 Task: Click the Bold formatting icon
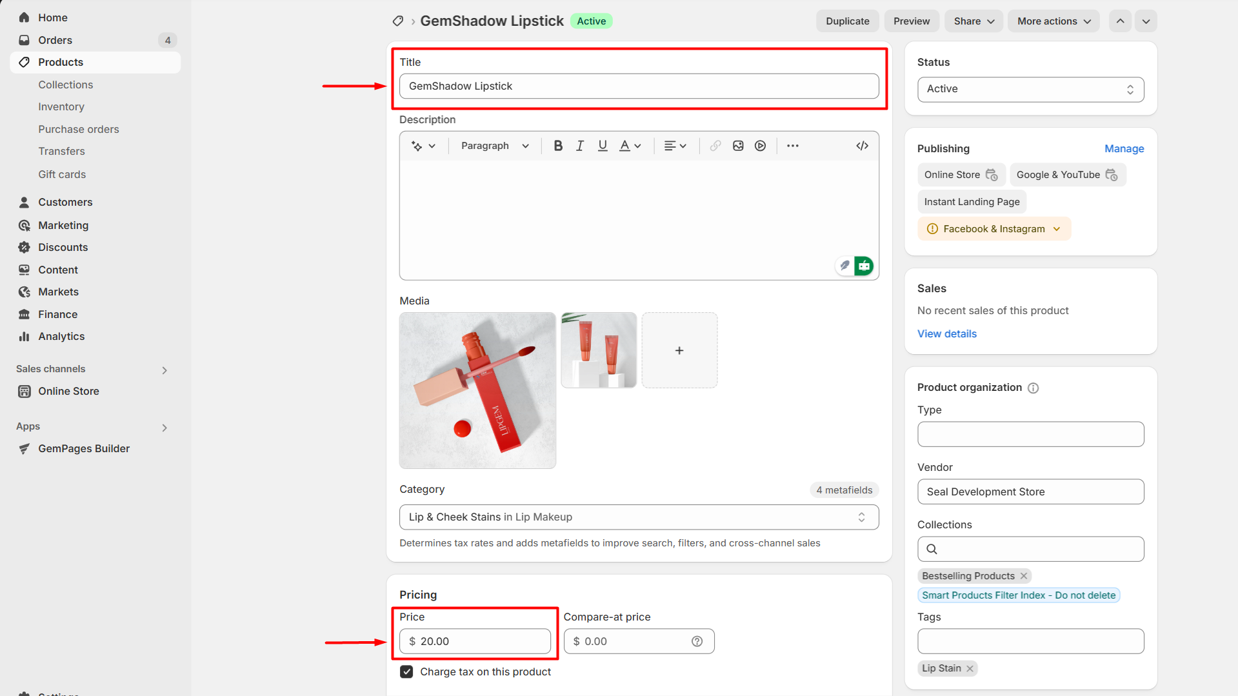pos(558,146)
